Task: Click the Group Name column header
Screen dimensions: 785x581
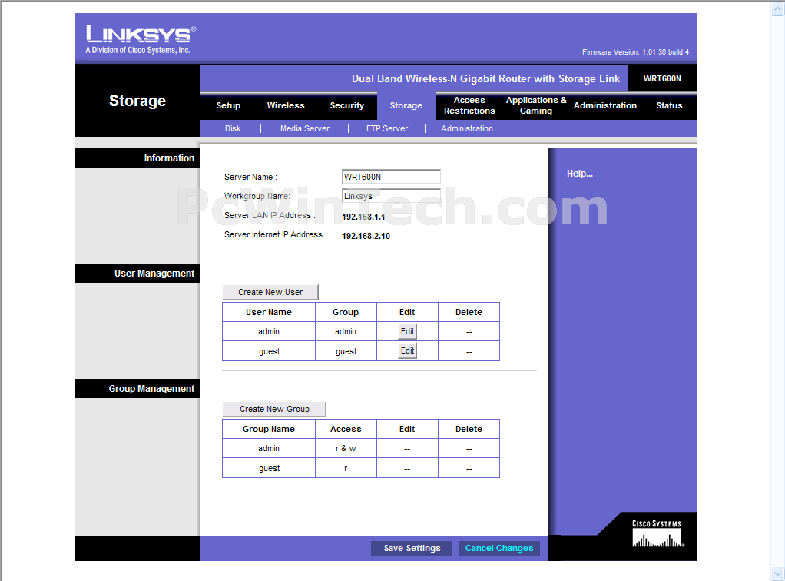Action: click(x=269, y=430)
